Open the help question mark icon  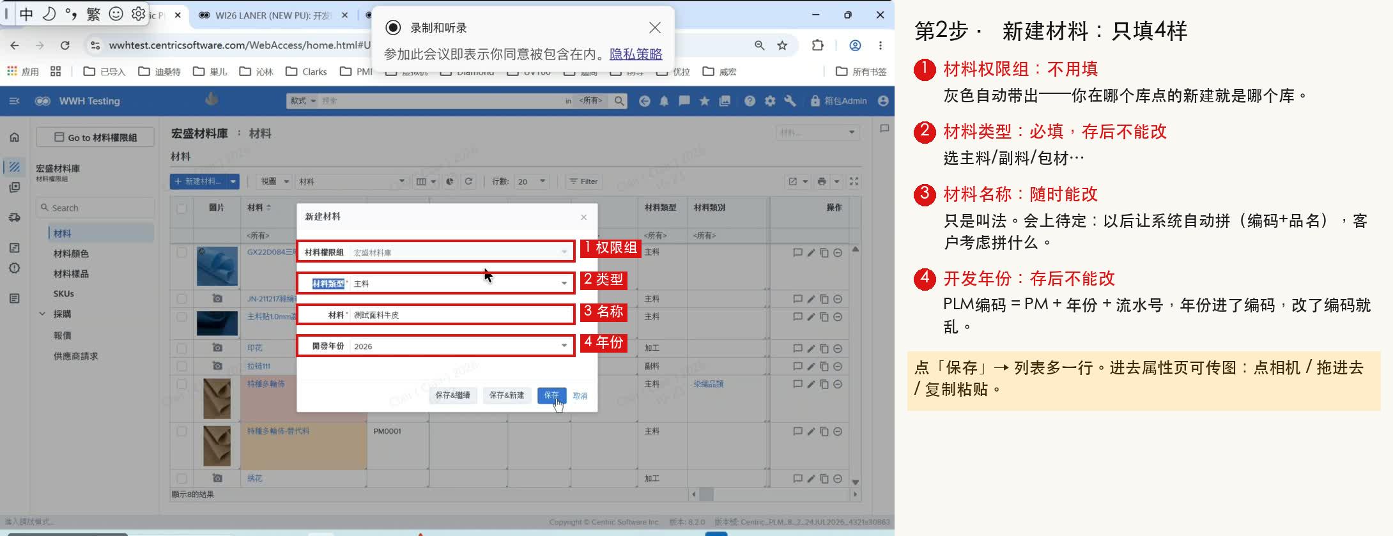pos(750,101)
